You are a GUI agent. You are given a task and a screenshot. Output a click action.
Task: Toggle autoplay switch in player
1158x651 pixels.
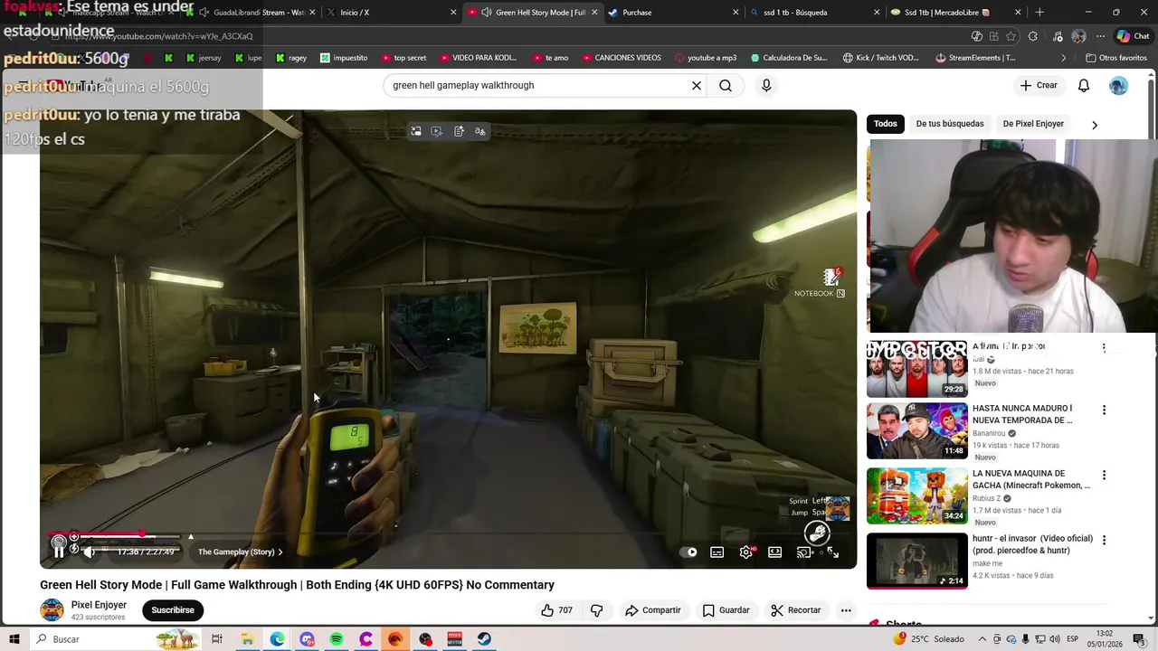click(x=689, y=552)
